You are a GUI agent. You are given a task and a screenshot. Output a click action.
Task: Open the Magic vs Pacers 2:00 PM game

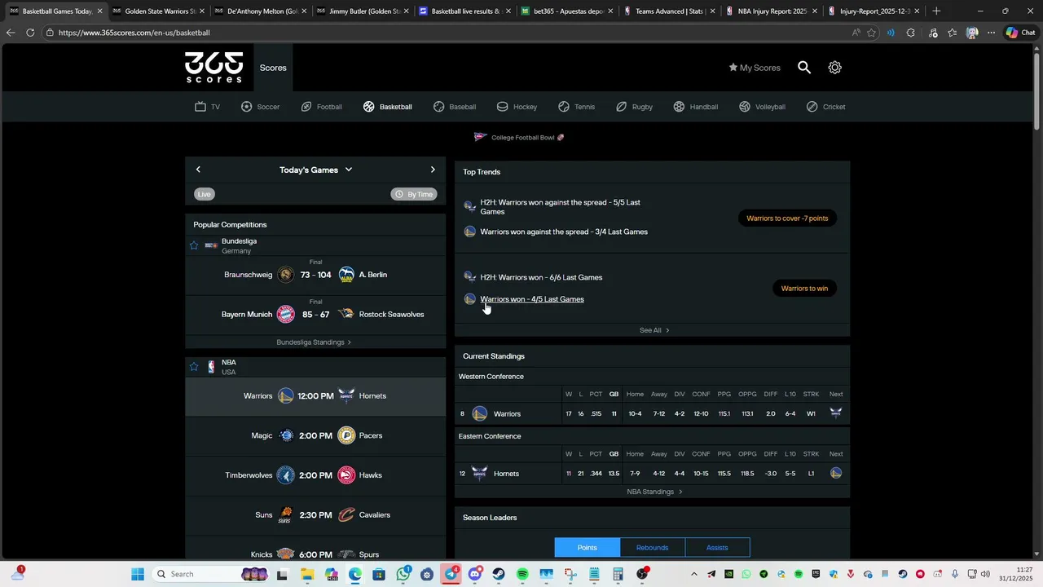pyautogui.click(x=315, y=435)
